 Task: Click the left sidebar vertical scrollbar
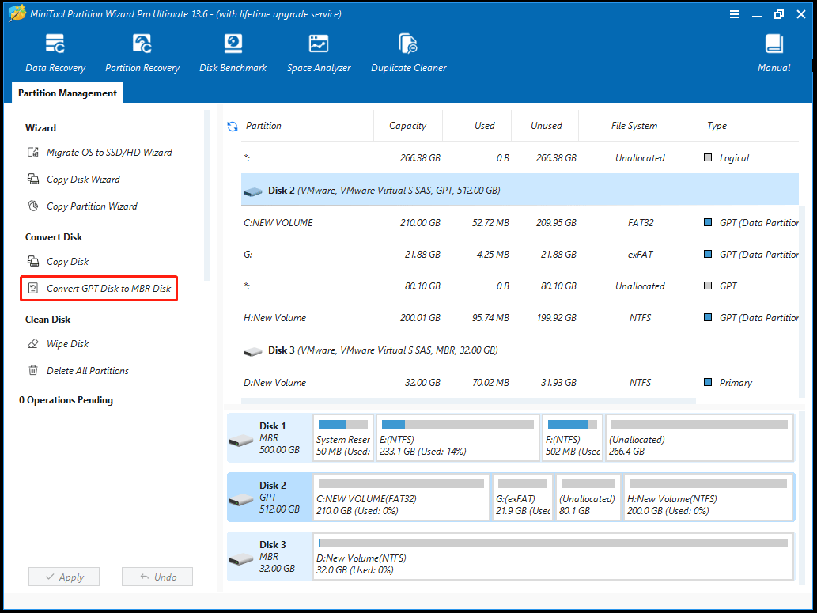click(207, 195)
